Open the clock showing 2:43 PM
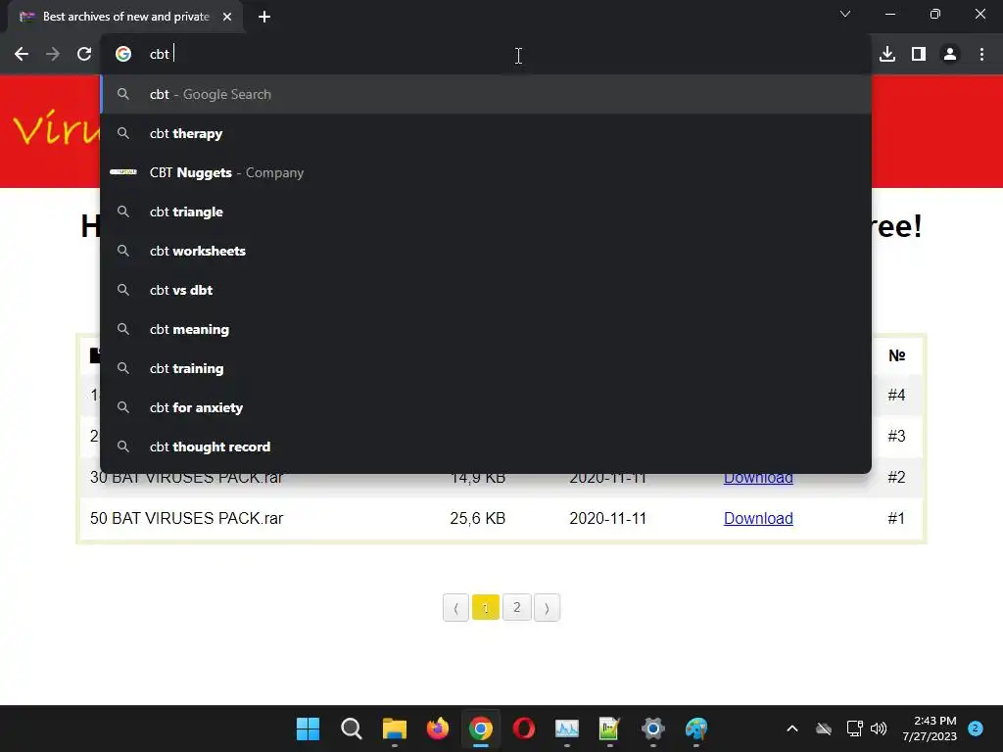The width and height of the screenshot is (1003, 752). (930, 728)
